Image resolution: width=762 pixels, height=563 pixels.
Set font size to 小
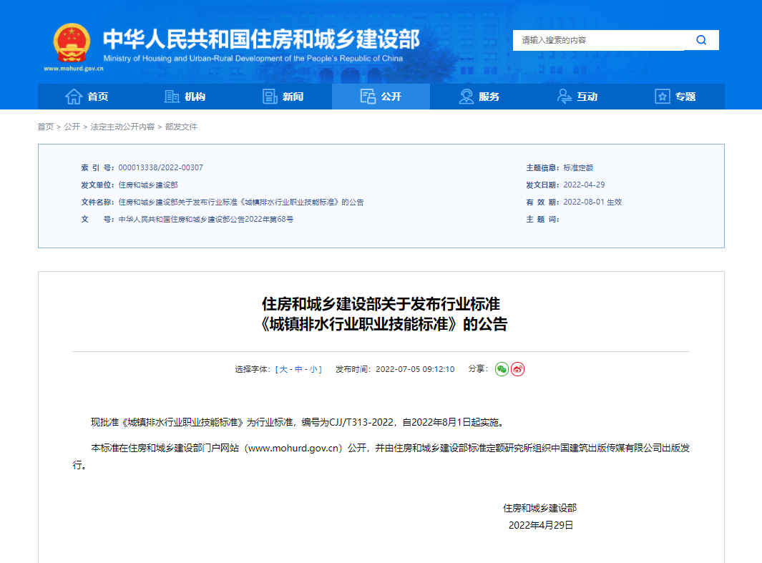point(313,369)
